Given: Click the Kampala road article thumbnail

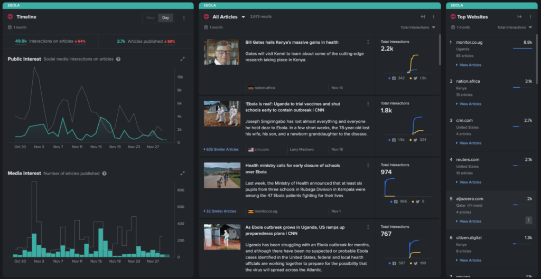Looking at the screenshot, I should point(222,175).
